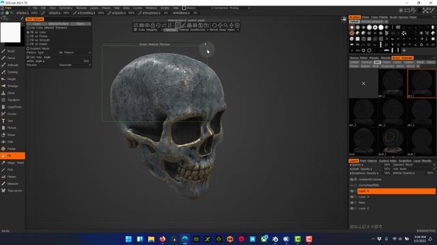437x245 pixels.
Task: Select the Text tool
Action: point(11,121)
